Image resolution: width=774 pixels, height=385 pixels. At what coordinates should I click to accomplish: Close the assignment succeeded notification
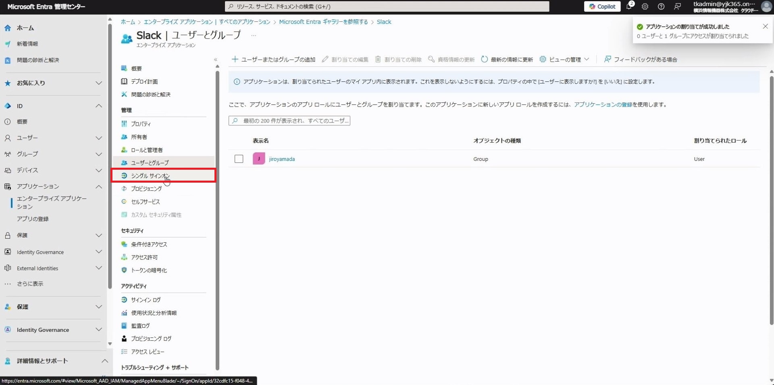click(765, 26)
